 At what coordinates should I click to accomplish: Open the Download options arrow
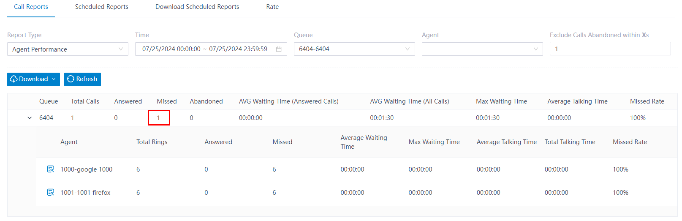pyautogui.click(x=54, y=79)
